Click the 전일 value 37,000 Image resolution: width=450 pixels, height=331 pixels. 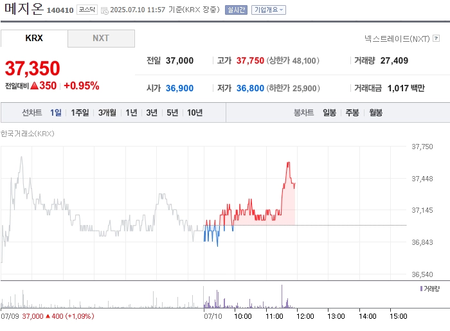pyautogui.click(x=179, y=60)
